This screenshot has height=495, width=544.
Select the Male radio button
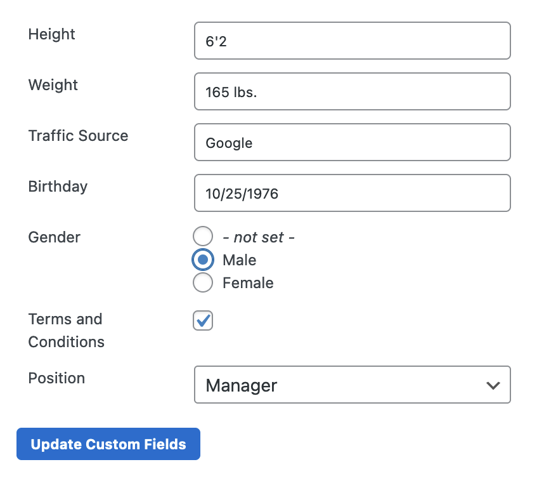coord(203,260)
